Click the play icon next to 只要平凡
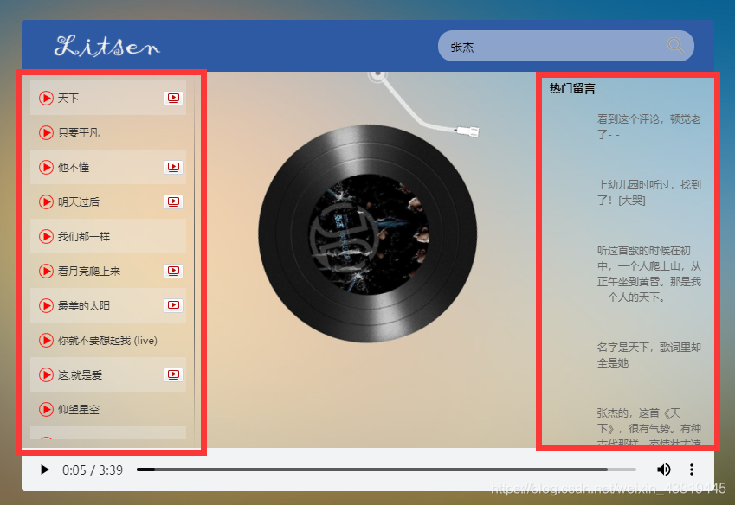The image size is (735, 505). pos(46,132)
